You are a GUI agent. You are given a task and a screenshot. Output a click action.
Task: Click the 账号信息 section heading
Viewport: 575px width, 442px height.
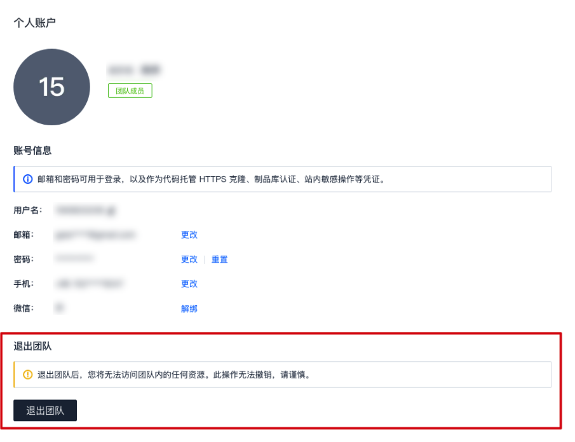pos(32,151)
